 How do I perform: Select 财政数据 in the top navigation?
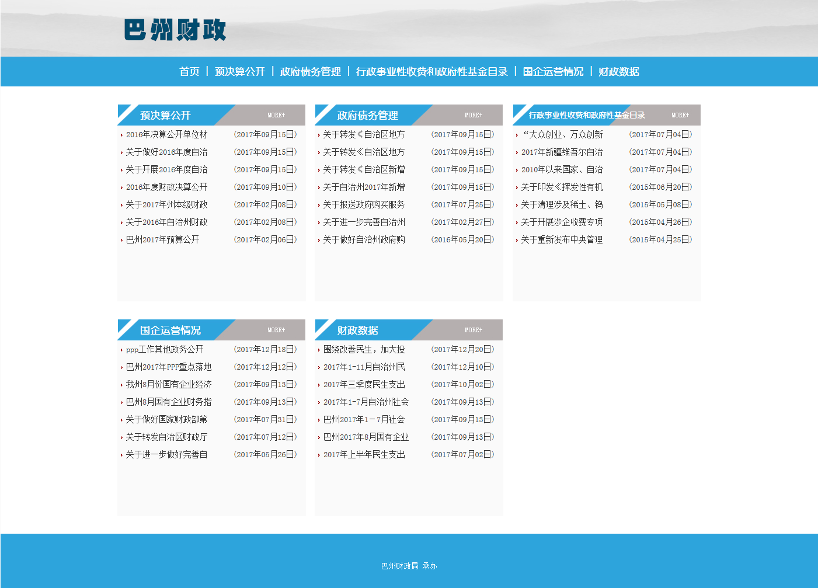[x=618, y=71]
